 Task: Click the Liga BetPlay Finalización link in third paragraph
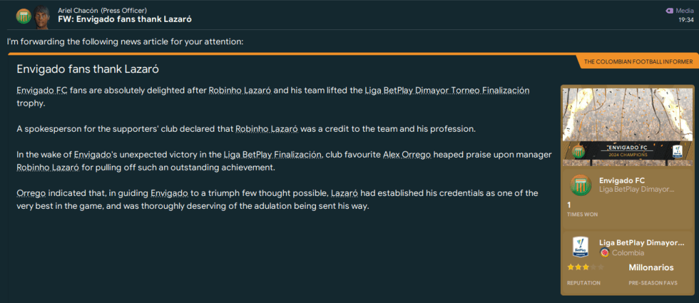[x=272, y=155]
